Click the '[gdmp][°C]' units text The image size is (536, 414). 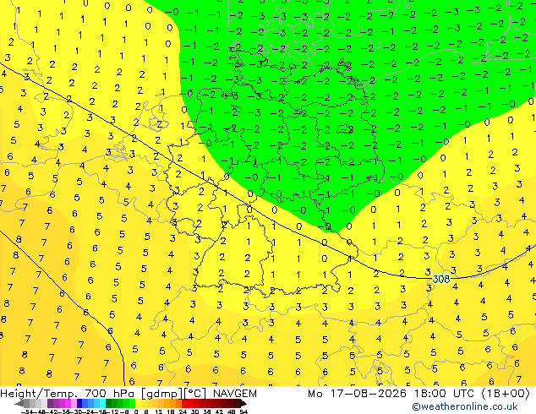click(x=173, y=394)
